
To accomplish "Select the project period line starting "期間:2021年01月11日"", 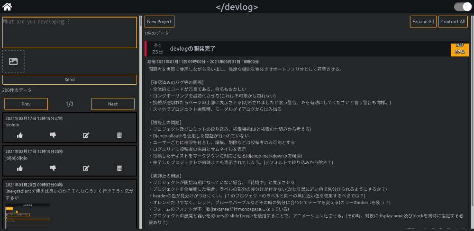I will [203, 62].
